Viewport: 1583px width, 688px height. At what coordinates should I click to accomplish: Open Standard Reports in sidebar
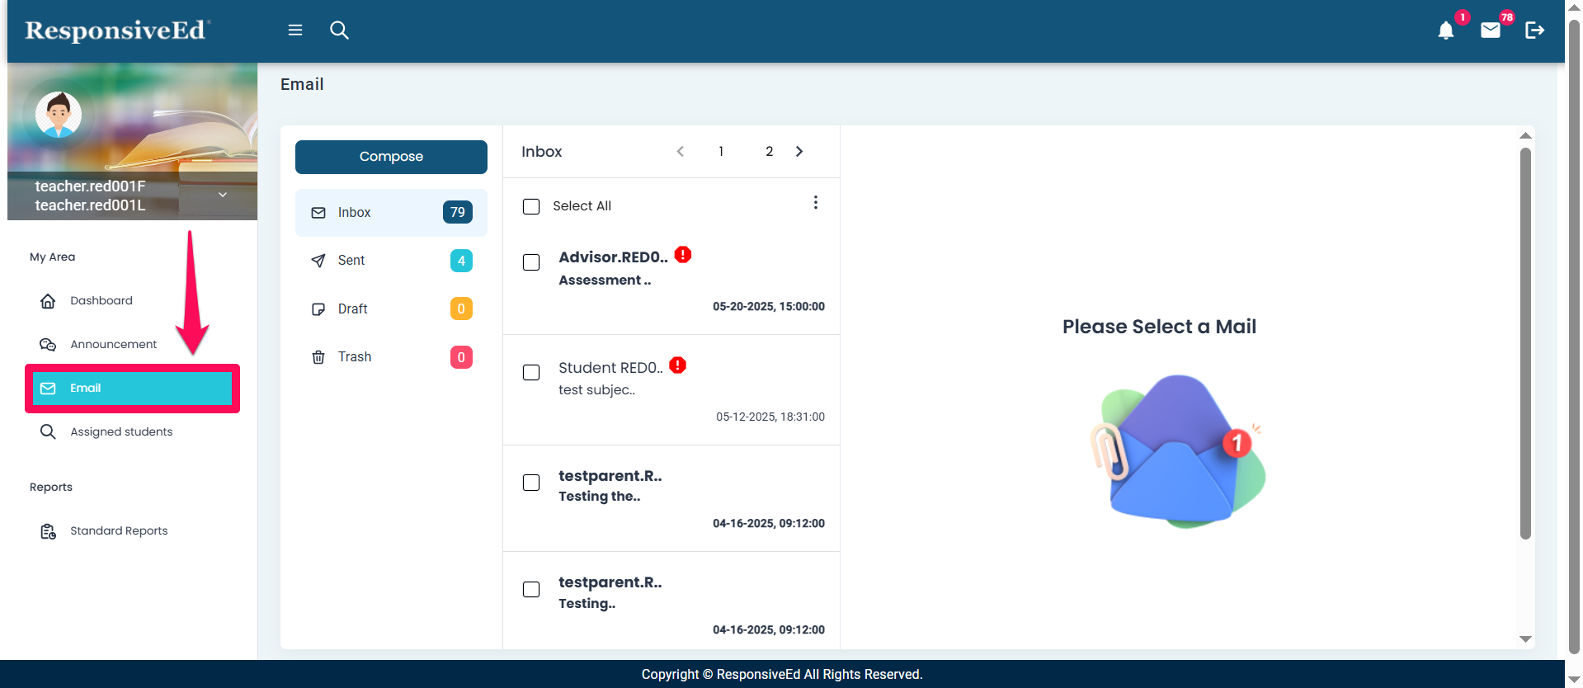(119, 531)
